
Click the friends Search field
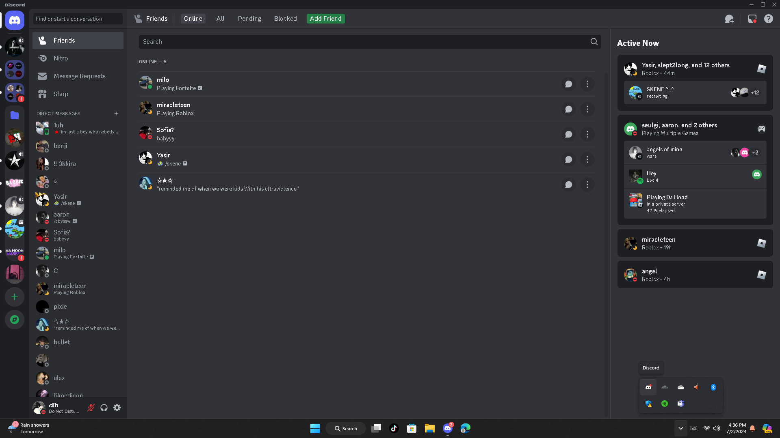364,42
